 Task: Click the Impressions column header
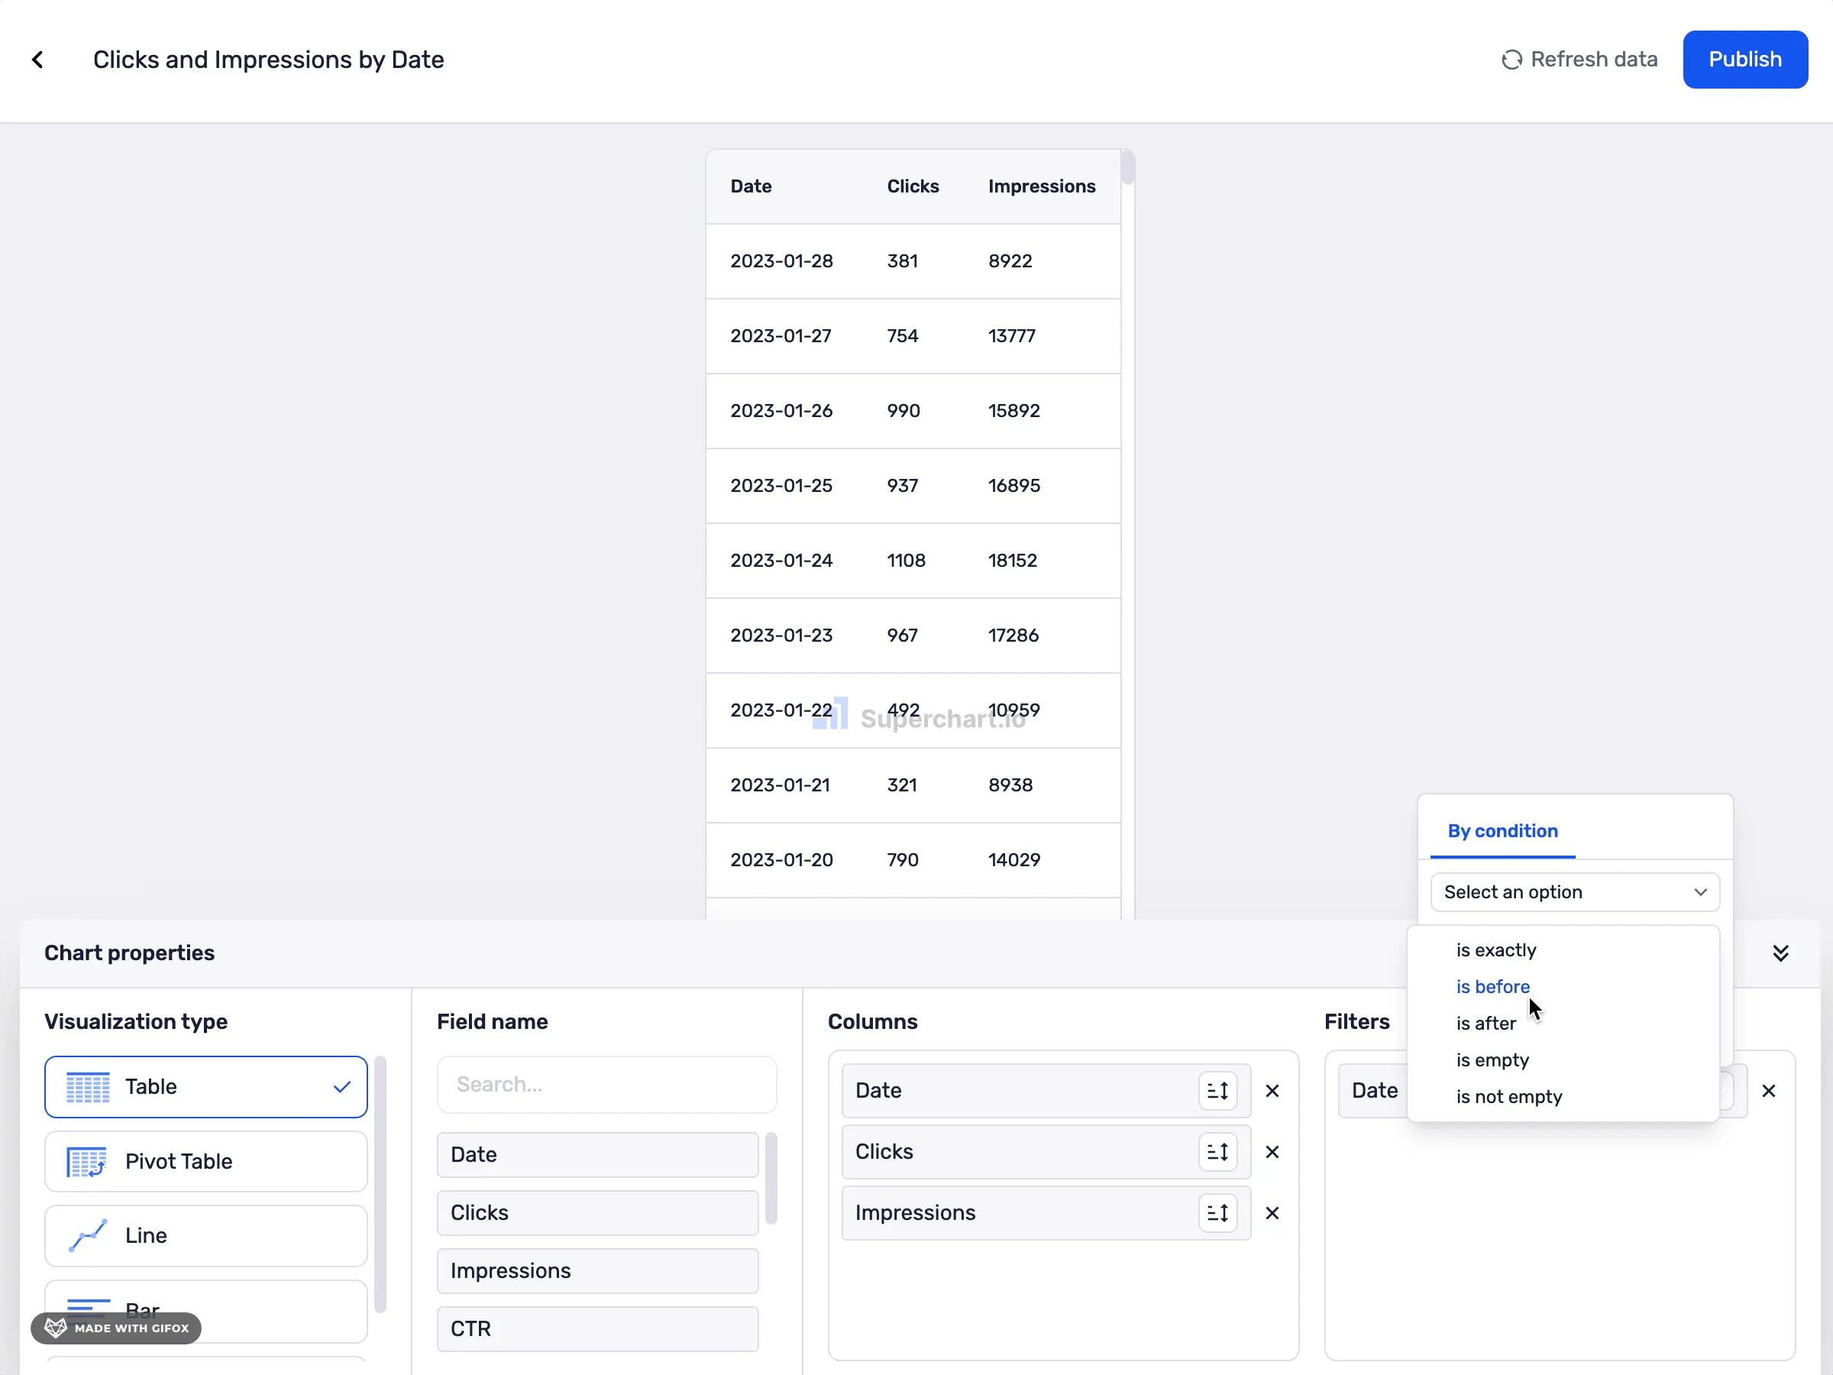[x=1041, y=186]
